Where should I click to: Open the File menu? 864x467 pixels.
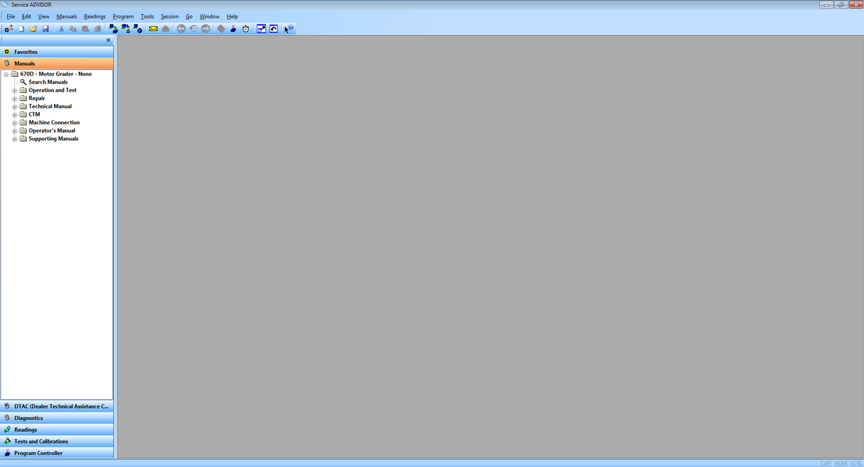11,16
